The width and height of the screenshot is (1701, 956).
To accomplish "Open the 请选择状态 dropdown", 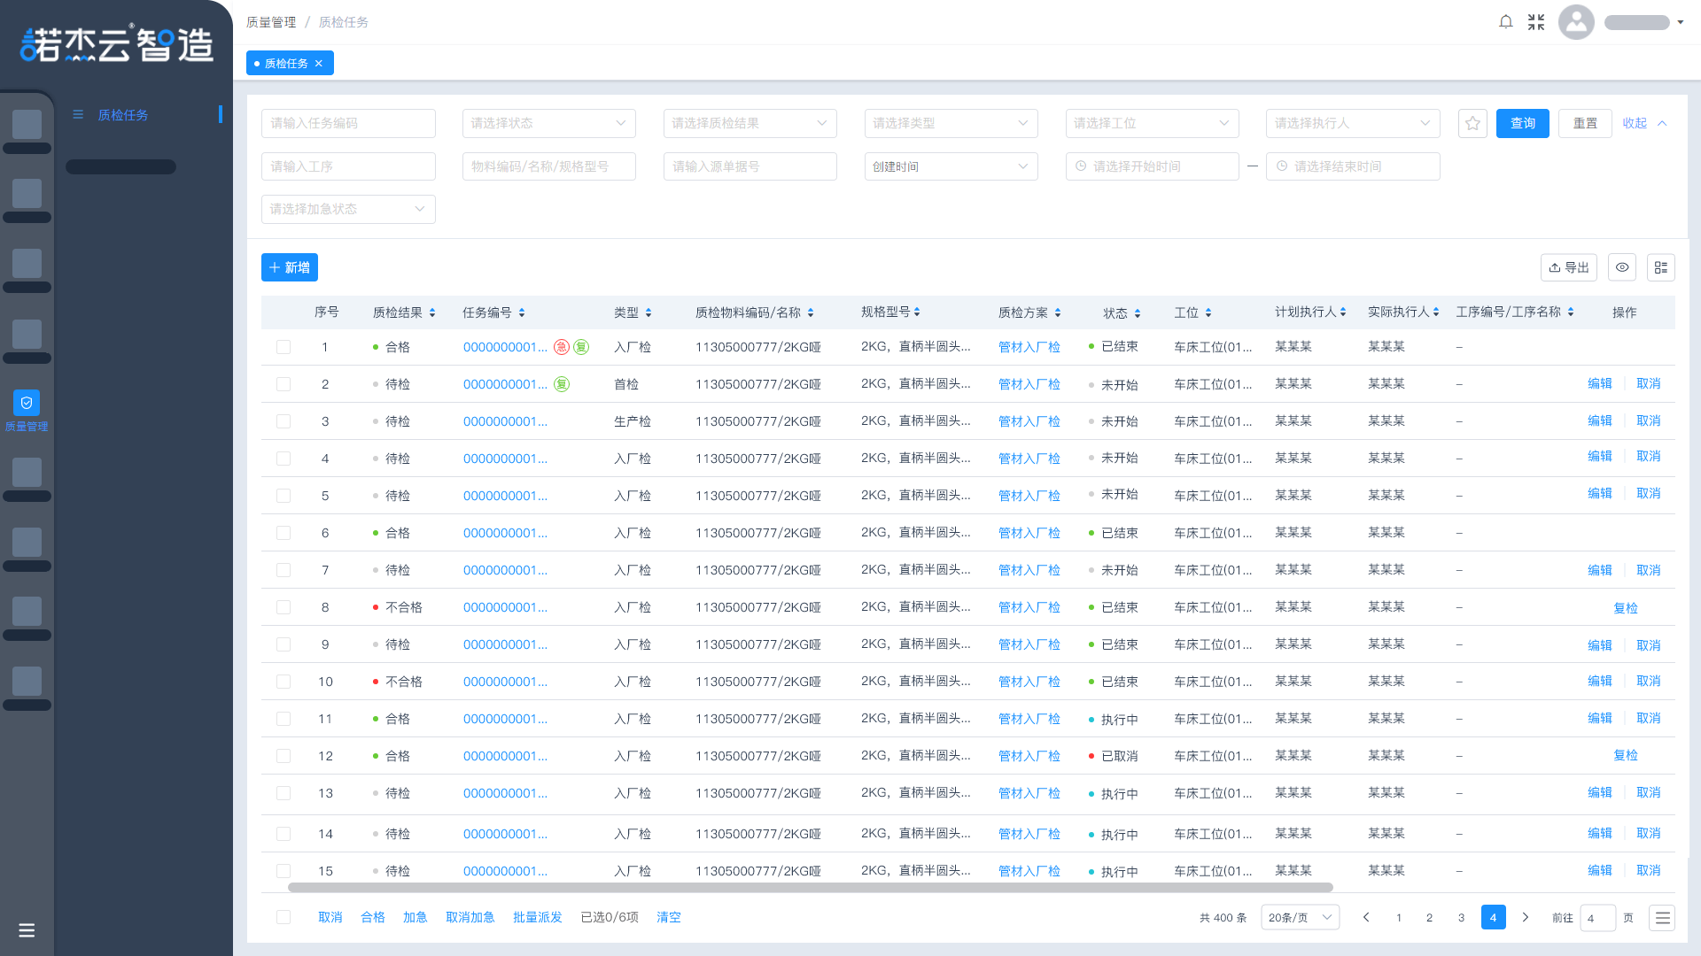I will point(548,123).
